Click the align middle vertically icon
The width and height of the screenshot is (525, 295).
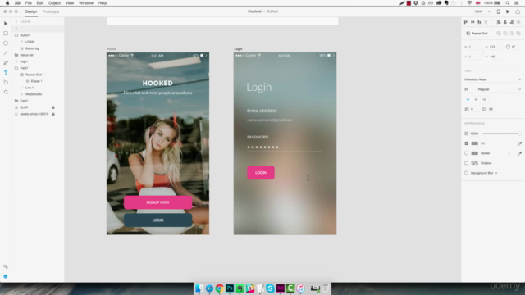tap(472, 22)
